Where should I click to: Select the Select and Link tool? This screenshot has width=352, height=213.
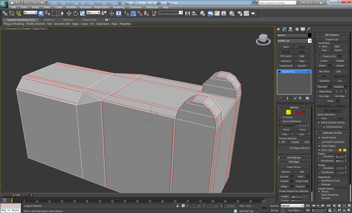pos(5,13)
